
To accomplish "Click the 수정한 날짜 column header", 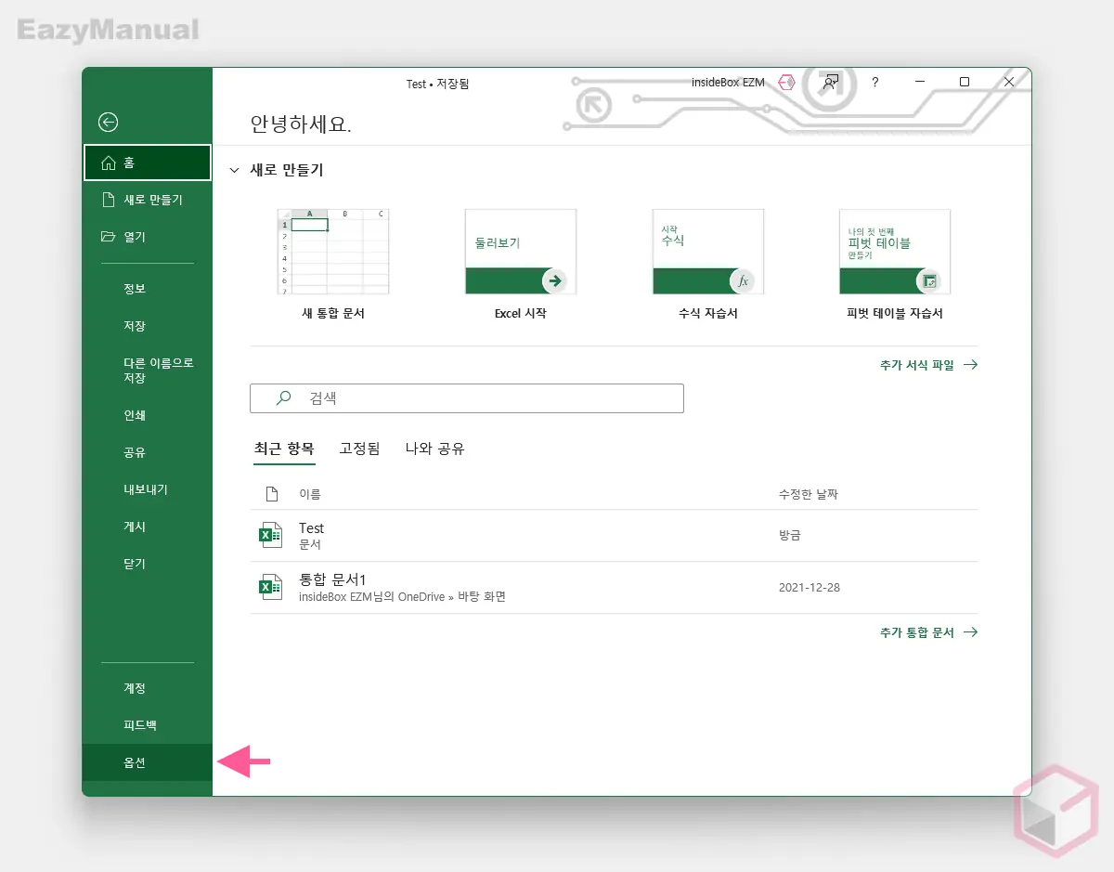I will click(808, 494).
